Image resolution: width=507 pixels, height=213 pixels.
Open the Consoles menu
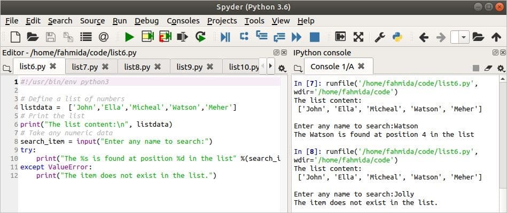tap(183, 21)
